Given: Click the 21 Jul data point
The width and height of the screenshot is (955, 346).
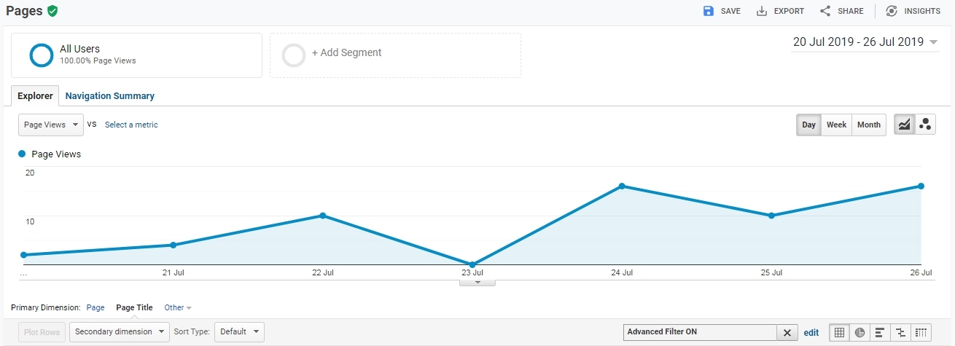Looking at the screenshot, I should click(x=173, y=245).
